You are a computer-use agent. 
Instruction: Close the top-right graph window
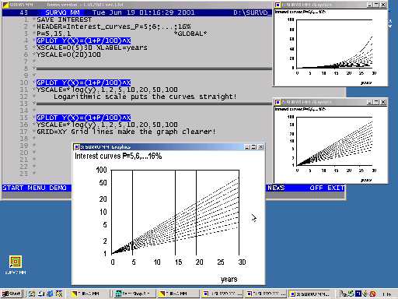pyautogui.click(x=383, y=5)
